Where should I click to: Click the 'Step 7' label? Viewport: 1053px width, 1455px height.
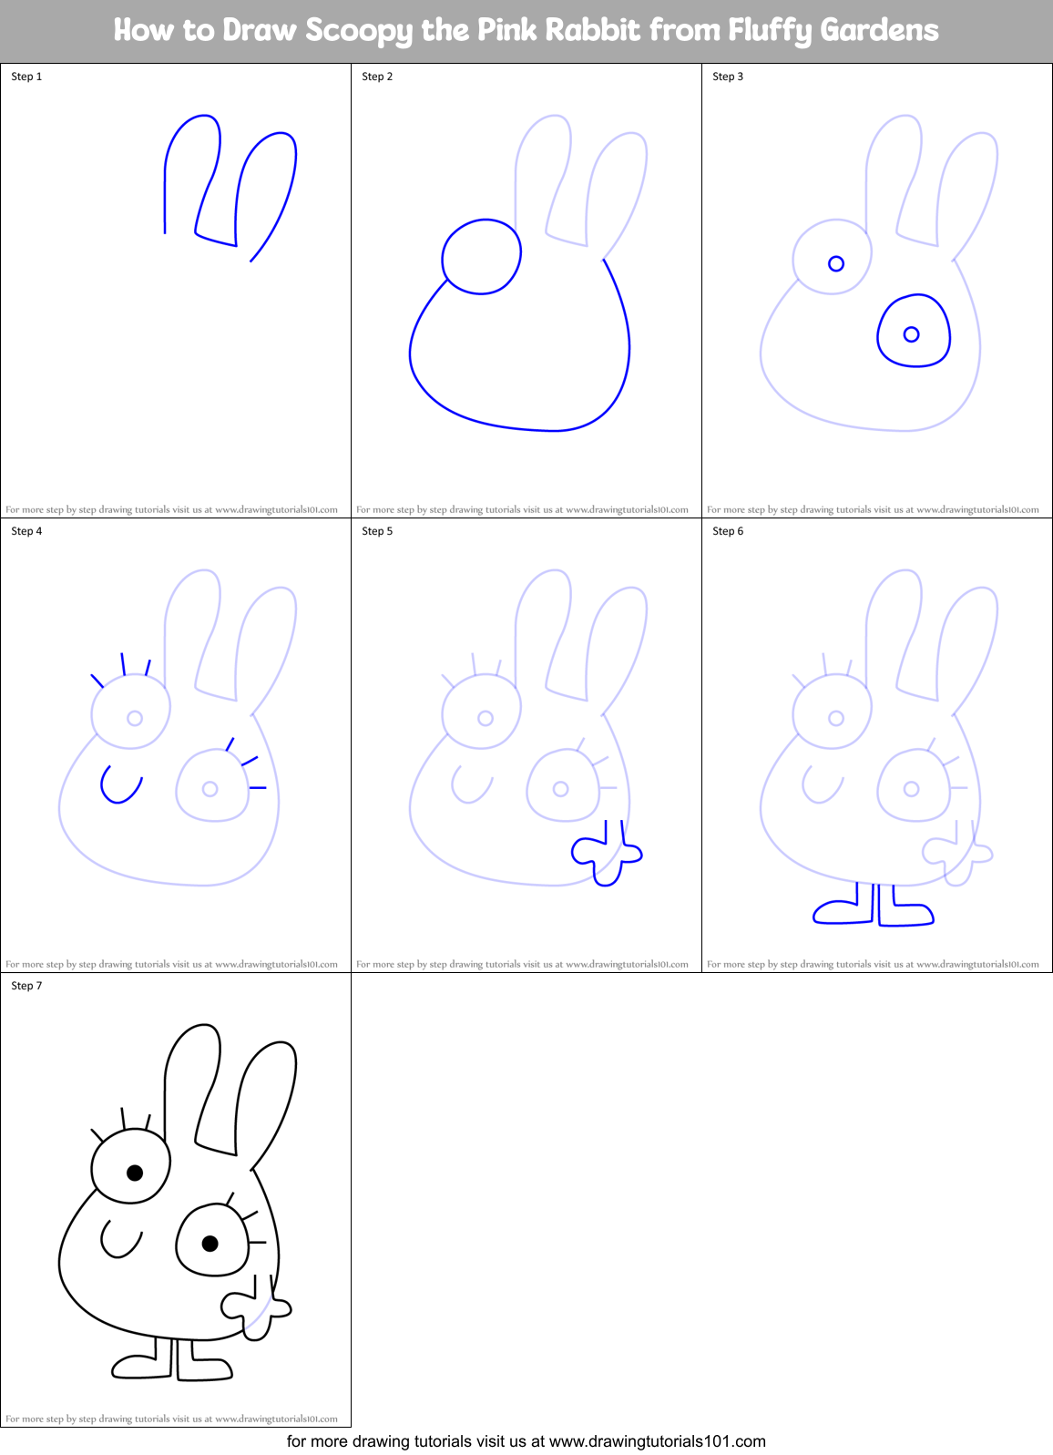point(26,986)
